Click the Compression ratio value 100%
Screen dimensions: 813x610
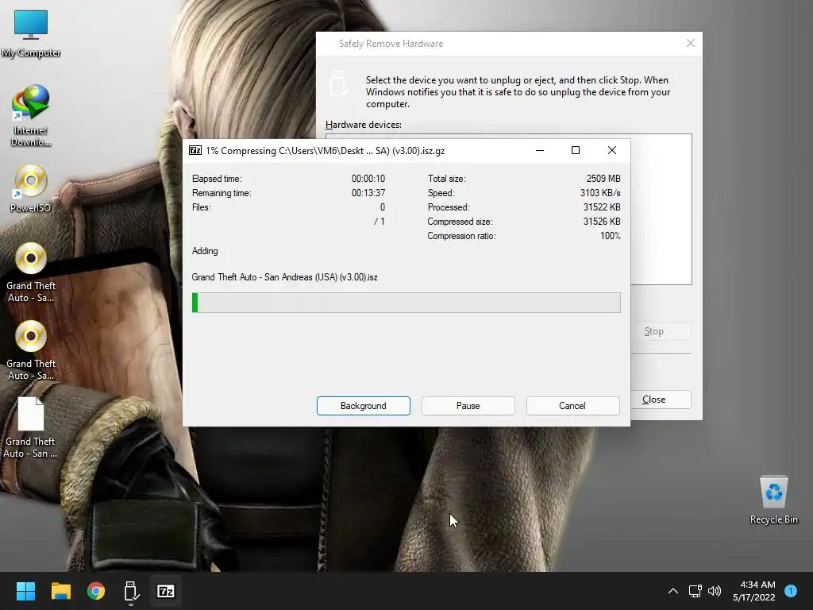click(x=611, y=236)
